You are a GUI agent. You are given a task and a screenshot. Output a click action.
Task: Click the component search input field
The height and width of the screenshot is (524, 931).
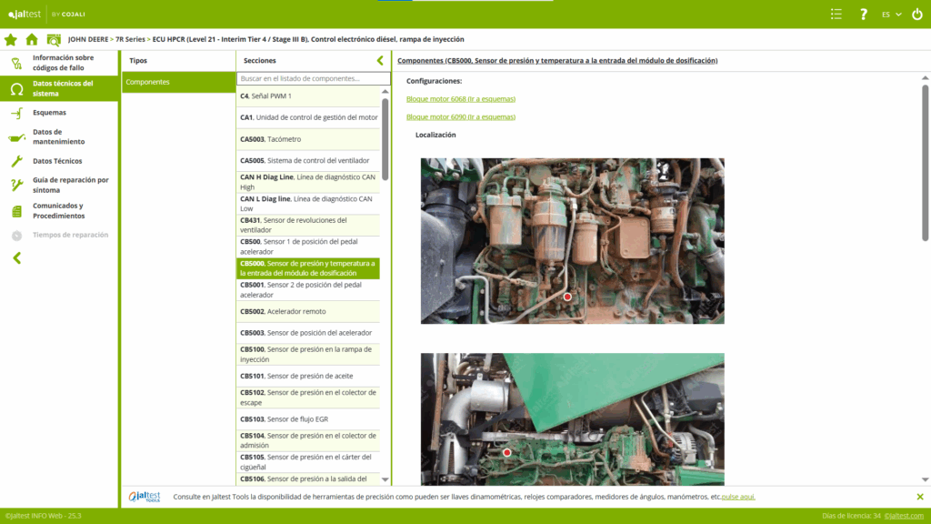tap(313, 79)
